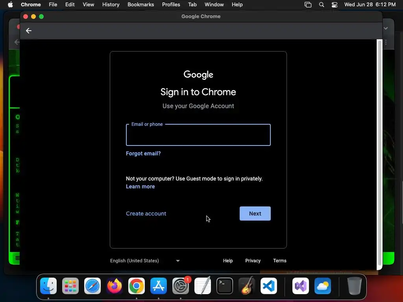Click the Stage Manager menu bar icon
This screenshot has width=403, height=302.
[308, 4]
